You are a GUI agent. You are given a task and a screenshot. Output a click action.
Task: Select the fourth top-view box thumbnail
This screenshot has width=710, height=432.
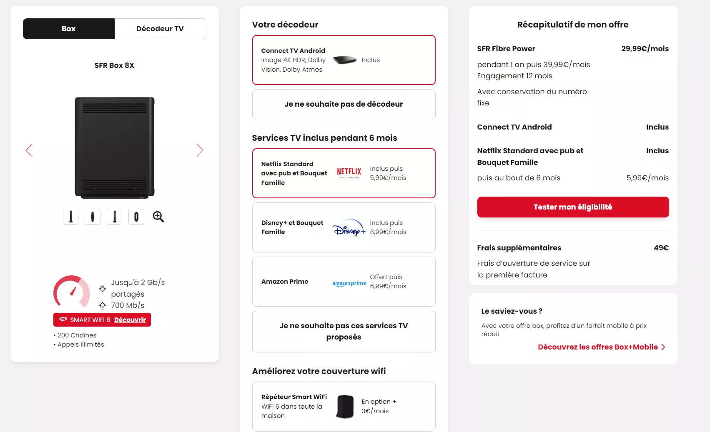coord(136,217)
